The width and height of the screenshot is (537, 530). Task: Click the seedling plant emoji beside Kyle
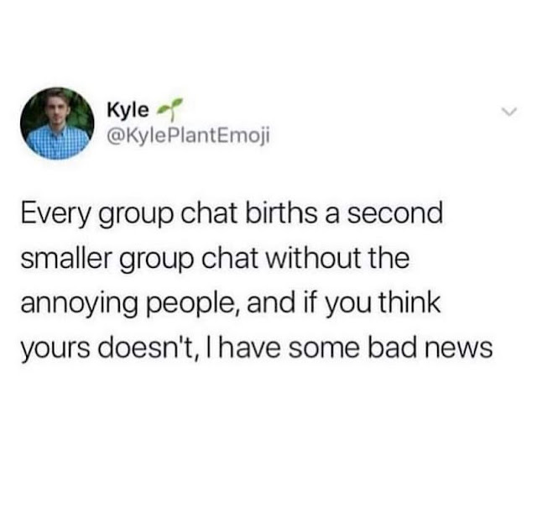(x=169, y=110)
